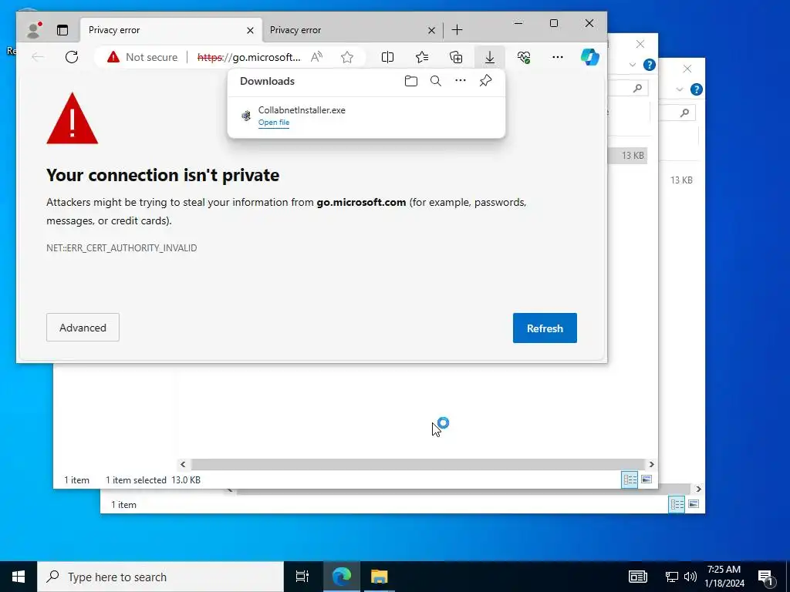Click the right arrow of the front Explorer scrollbar
This screenshot has height=592, width=790.
click(651, 464)
